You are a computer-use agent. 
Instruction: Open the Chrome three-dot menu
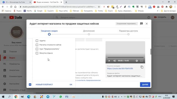tap(175, 7)
